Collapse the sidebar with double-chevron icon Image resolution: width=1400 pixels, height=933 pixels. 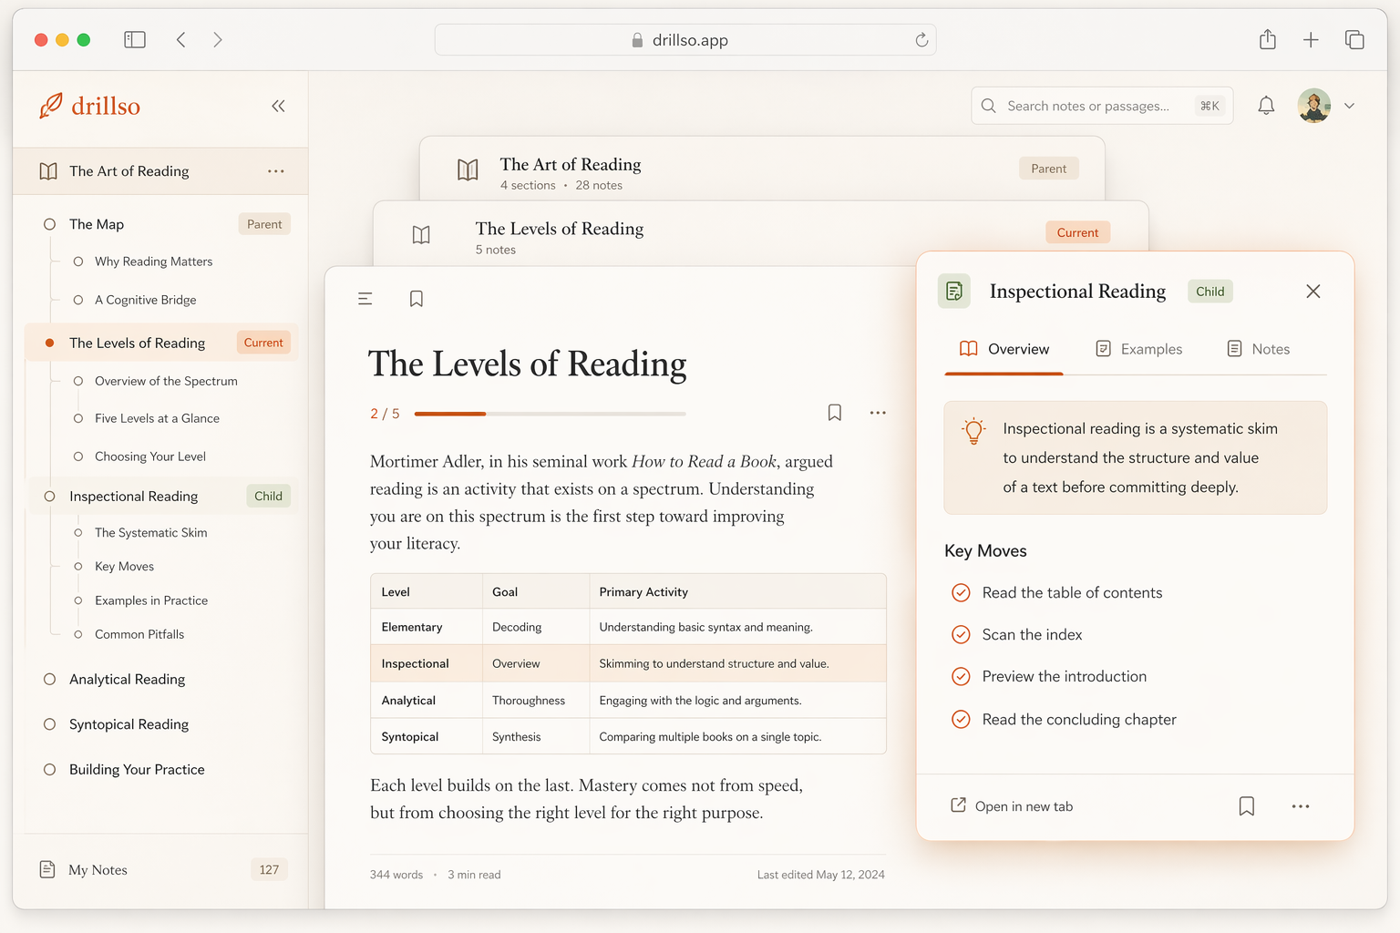click(278, 107)
